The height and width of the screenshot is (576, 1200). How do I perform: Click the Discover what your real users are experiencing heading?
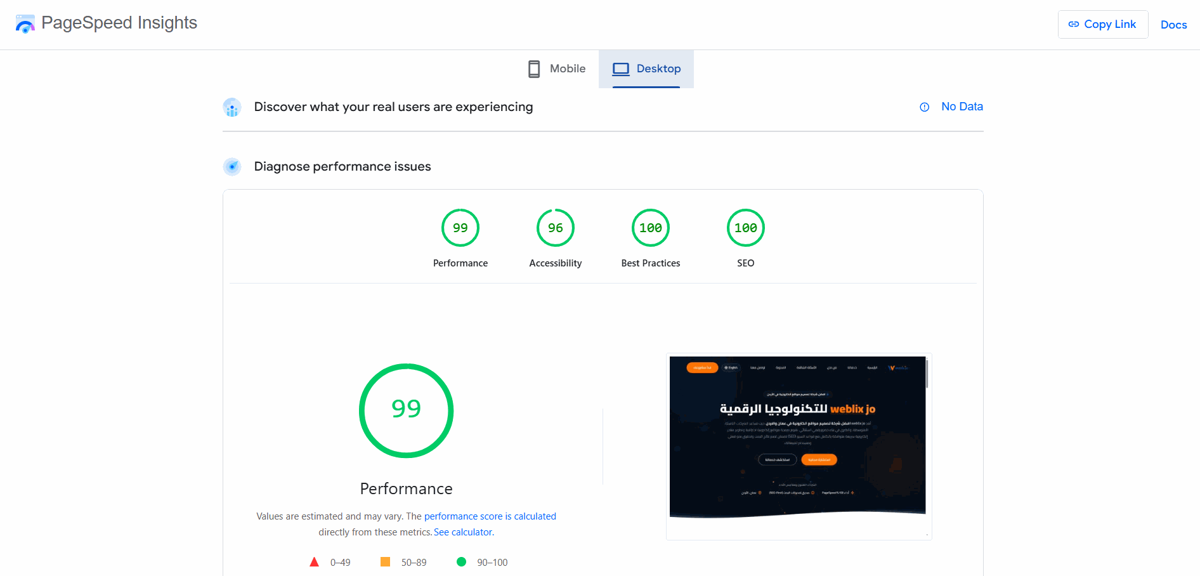393,107
